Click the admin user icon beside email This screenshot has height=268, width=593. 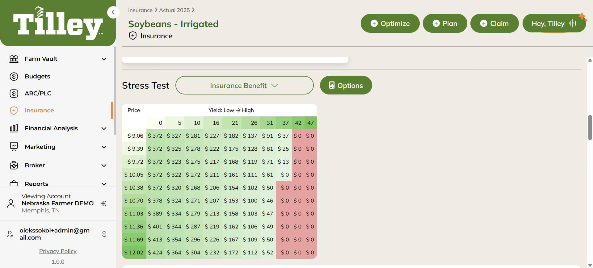pos(10,234)
